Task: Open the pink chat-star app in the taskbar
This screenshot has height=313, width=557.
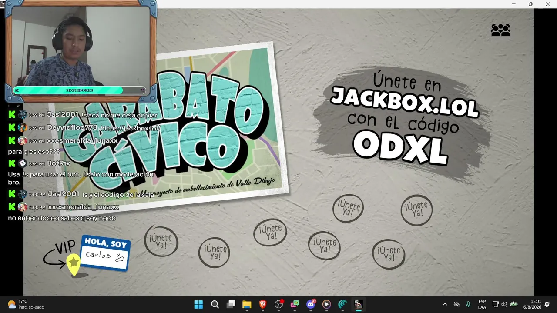Action: tap(295, 304)
